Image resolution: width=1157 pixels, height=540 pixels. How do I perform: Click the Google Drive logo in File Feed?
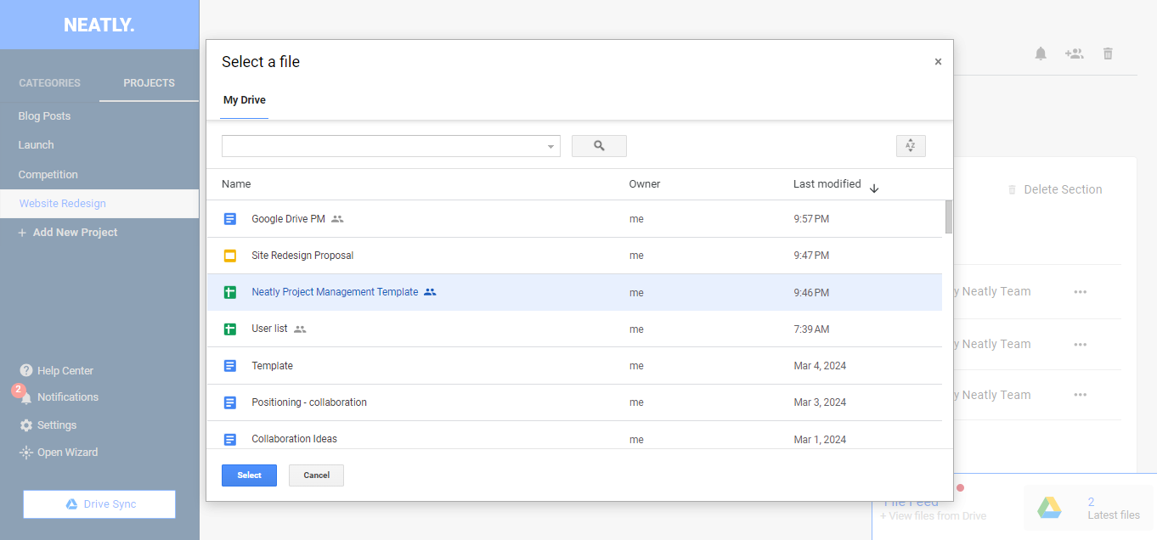tap(1049, 508)
